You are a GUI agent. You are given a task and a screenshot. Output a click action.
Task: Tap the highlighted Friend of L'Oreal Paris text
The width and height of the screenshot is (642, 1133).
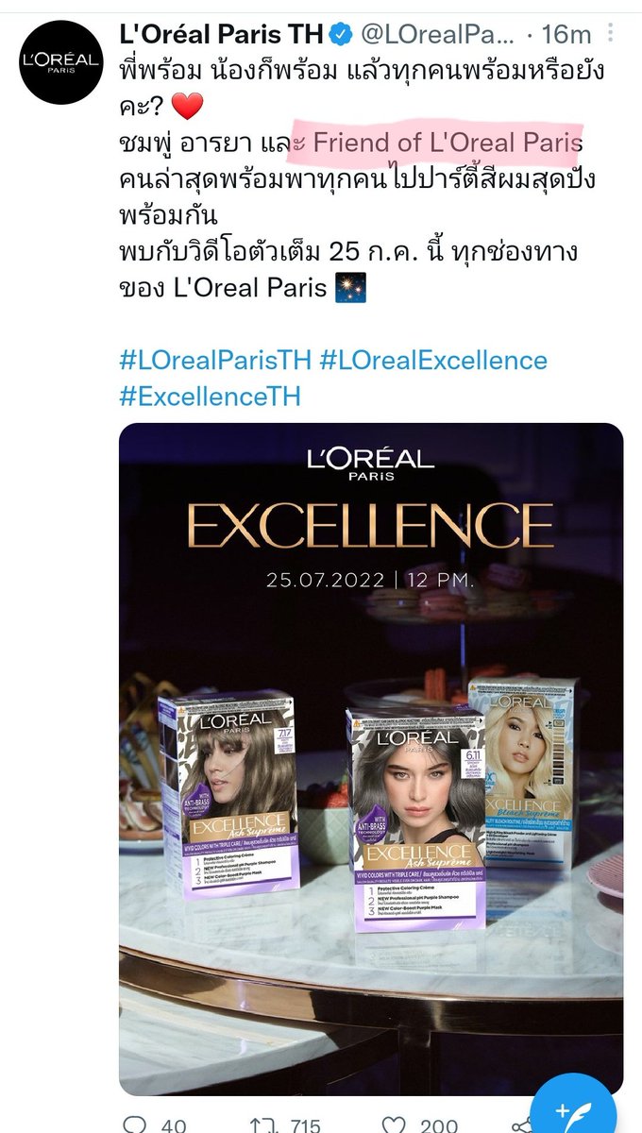(448, 144)
